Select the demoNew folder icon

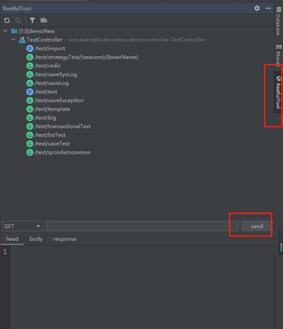pos(14,31)
